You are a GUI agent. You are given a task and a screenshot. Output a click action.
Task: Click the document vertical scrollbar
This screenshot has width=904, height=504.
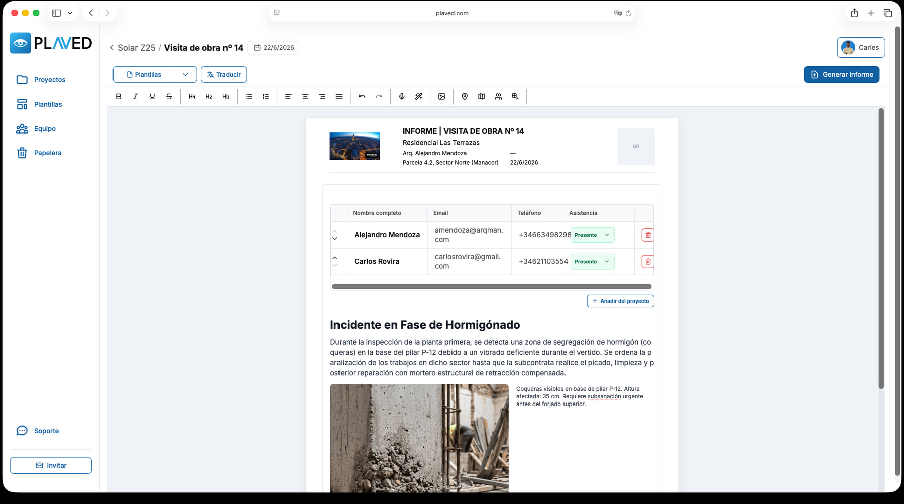pos(881,248)
